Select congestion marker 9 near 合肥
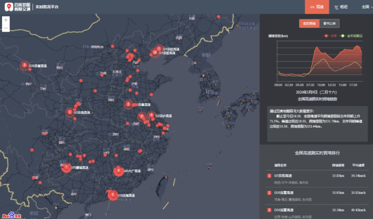 142,116
